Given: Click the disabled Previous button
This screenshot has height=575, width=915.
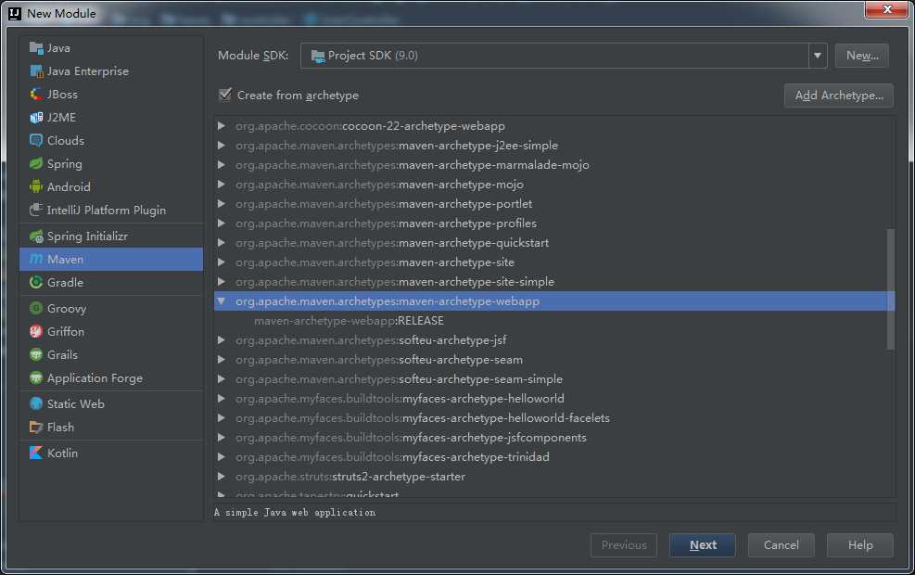Looking at the screenshot, I should tap(624, 544).
